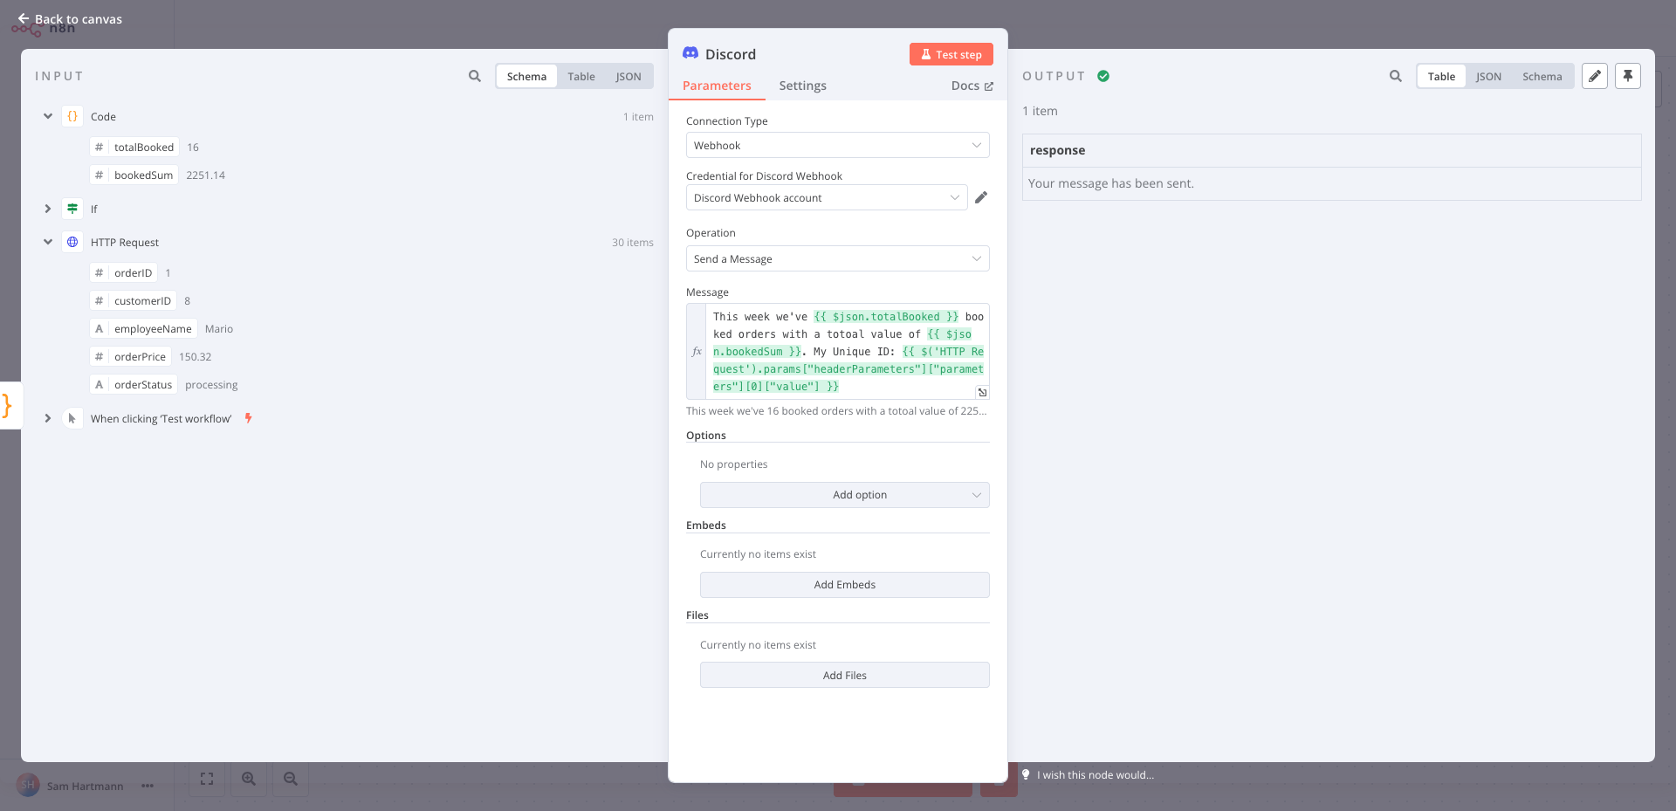The height and width of the screenshot is (811, 1676).
Task: Select the orderID field pill
Action: pos(124,272)
